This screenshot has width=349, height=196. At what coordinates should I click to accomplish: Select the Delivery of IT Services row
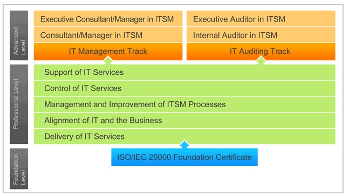pos(184,136)
